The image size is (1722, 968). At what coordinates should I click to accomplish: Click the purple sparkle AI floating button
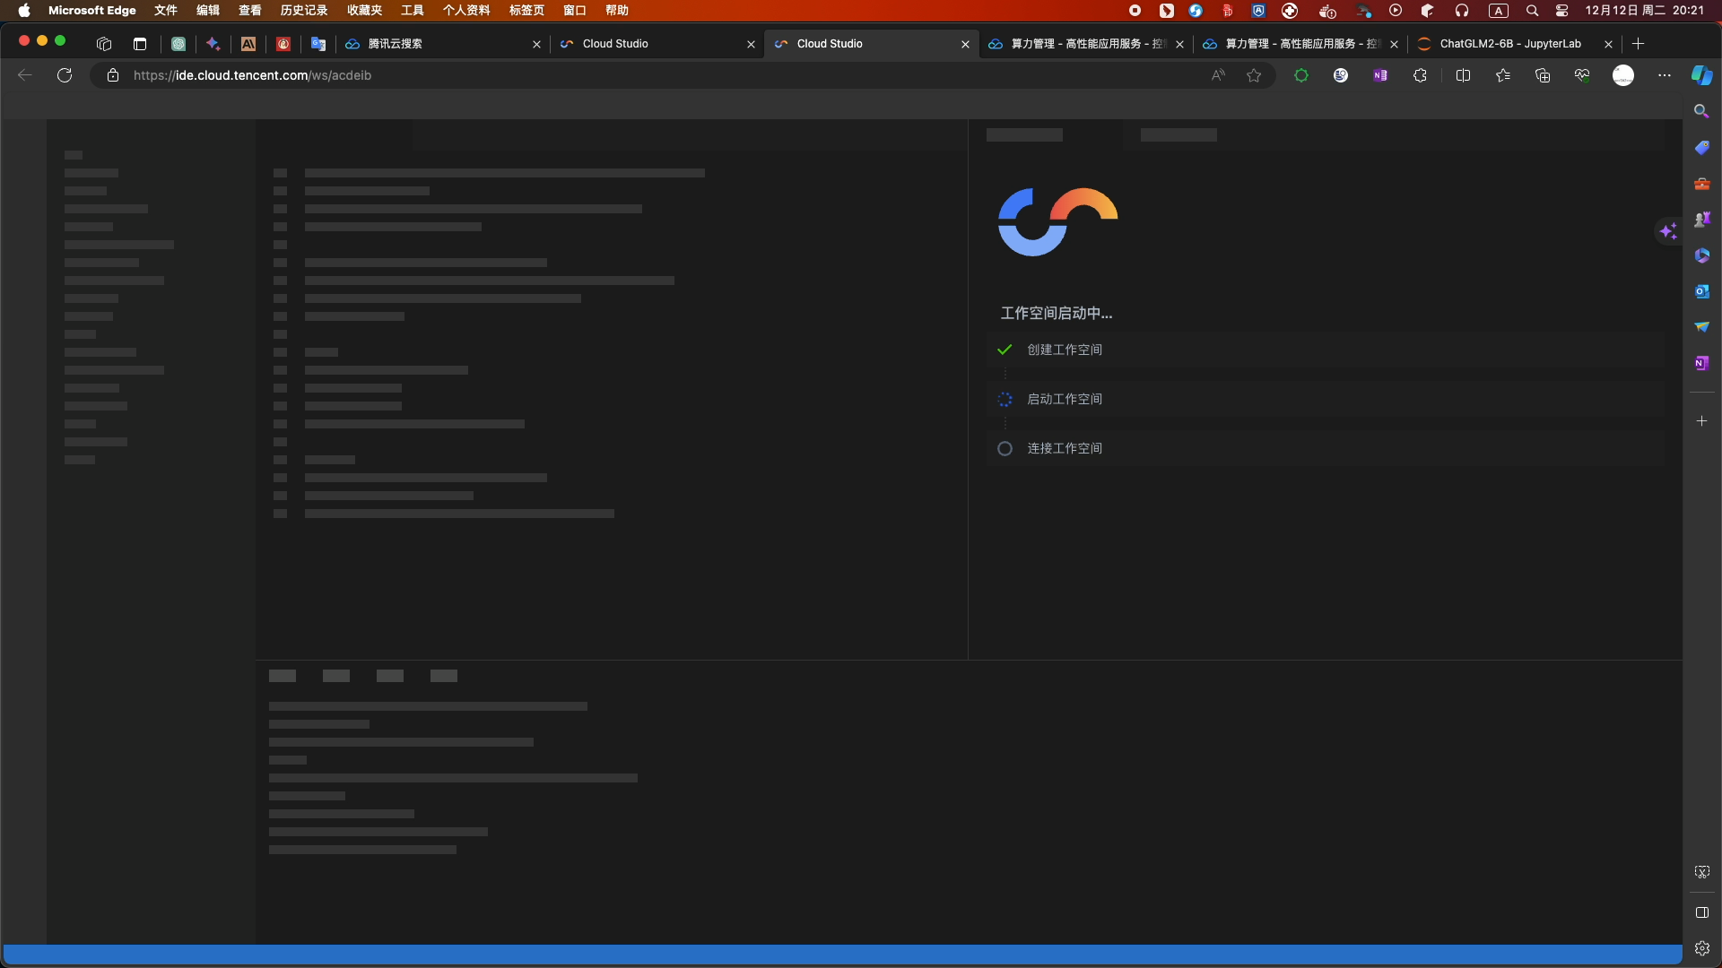(1668, 231)
